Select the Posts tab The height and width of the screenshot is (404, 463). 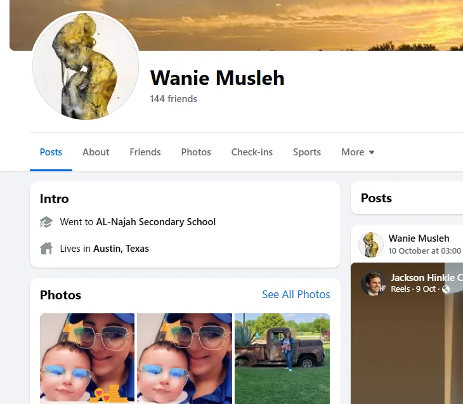click(x=51, y=152)
